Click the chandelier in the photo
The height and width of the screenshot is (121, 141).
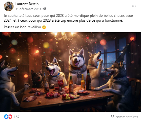[x=64, y=36]
